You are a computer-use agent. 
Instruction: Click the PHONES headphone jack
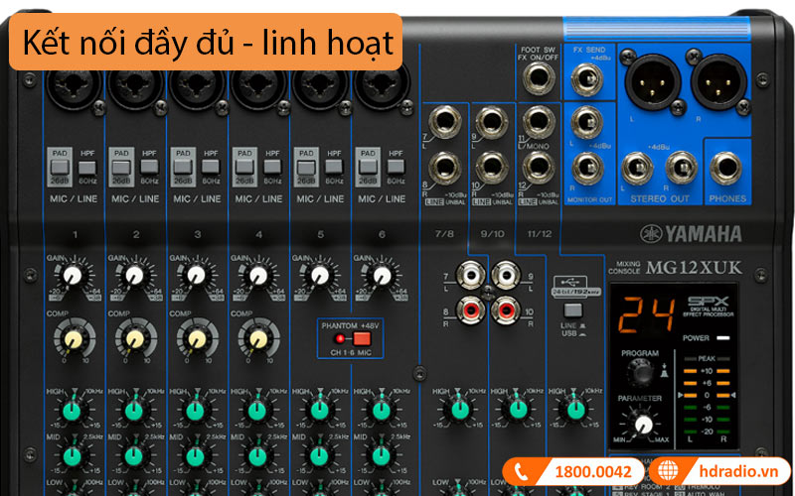click(x=726, y=168)
